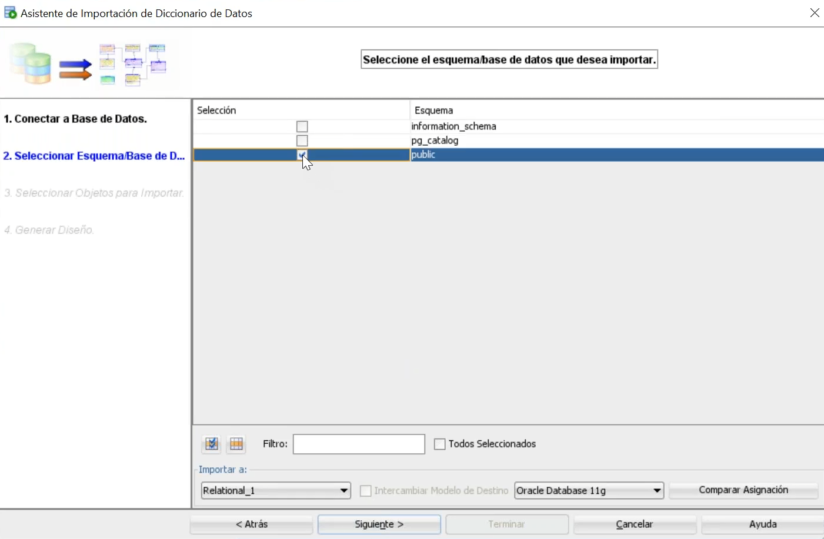Click the "< Atrás" button
This screenshot has height=539, width=824.
[x=251, y=524]
